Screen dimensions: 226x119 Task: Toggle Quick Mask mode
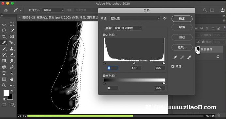[x=4, y=104]
